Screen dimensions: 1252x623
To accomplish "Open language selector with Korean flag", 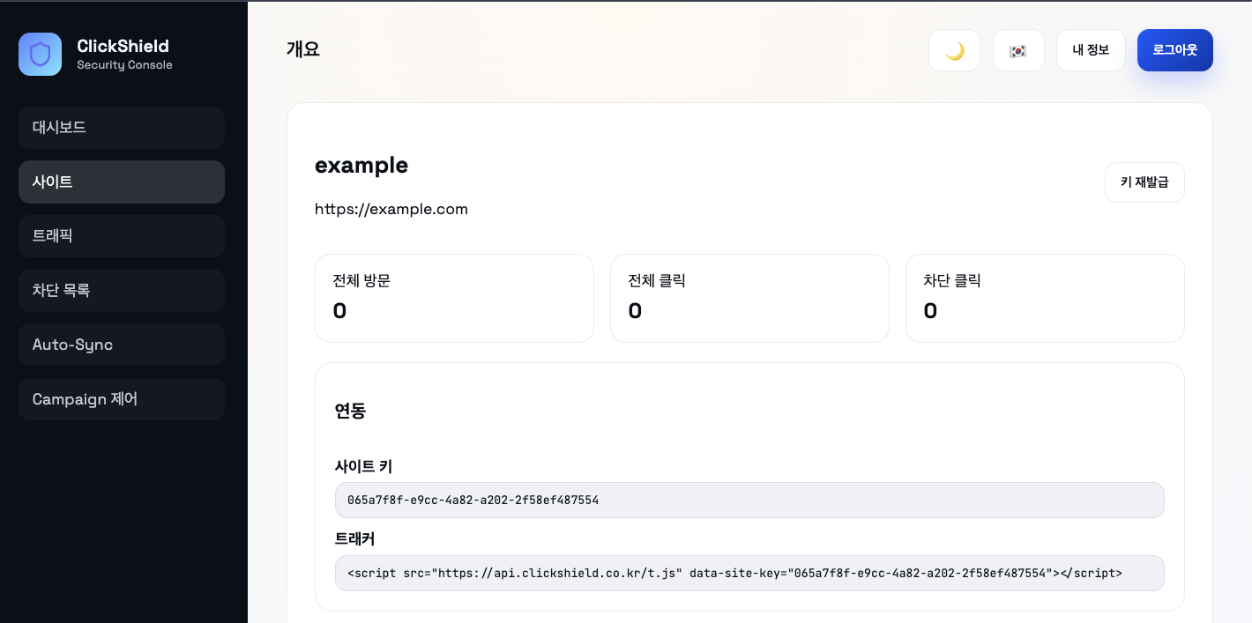I will tap(1018, 50).
